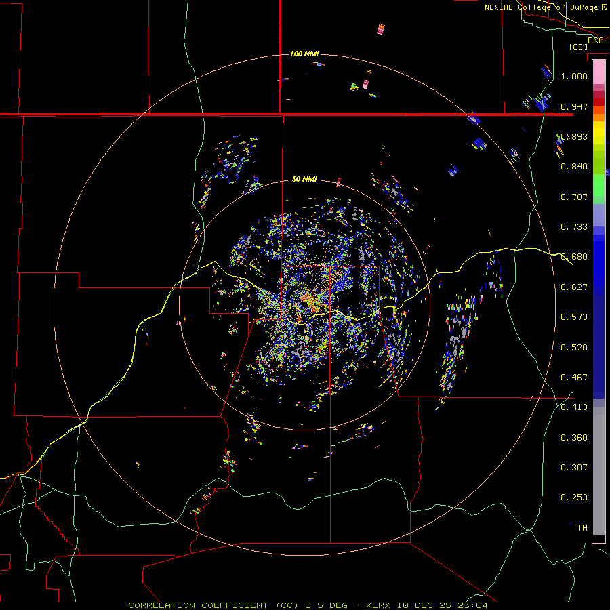Click the 1.000 scale value

tap(574, 76)
